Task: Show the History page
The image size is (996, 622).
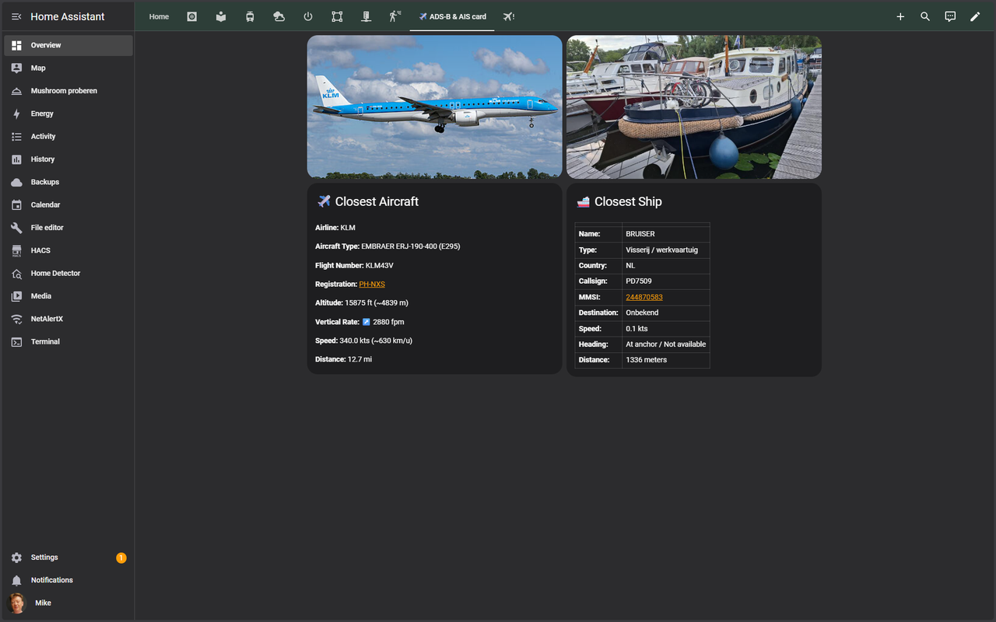Action: pos(68,159)
